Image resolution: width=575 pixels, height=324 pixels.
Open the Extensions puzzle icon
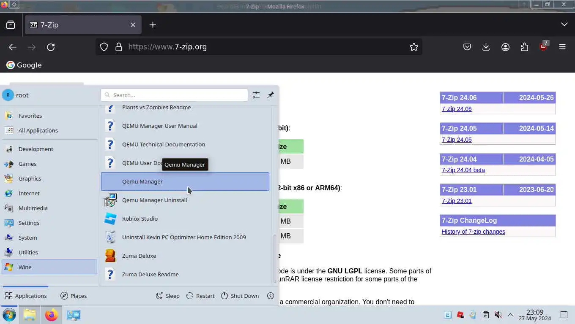click(524, 47)
